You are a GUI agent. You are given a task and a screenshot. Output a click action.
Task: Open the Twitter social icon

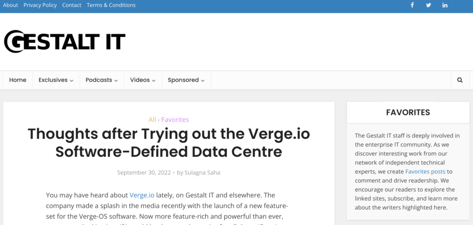[428, 5]
